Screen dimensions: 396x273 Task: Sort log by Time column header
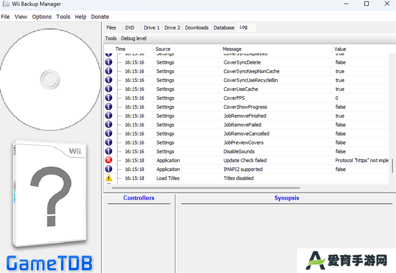click(x=133, y=49)
